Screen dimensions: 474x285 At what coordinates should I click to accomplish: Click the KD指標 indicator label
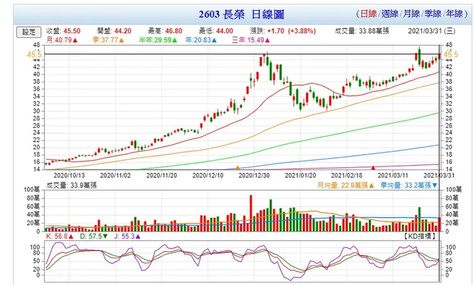(x=420, y=236)
